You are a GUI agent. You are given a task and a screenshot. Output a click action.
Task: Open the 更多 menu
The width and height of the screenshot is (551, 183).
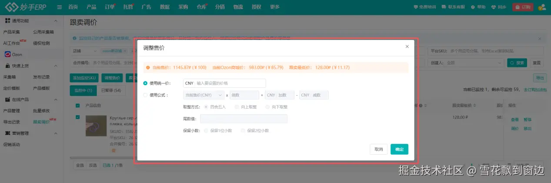point(275,7)
